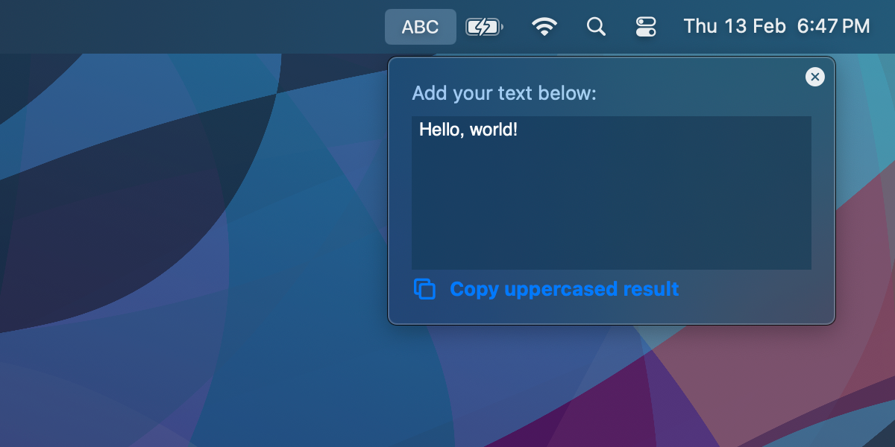895x447 pixels.
Task: Click the clock showing 6:47 PM
Action: 832,26
